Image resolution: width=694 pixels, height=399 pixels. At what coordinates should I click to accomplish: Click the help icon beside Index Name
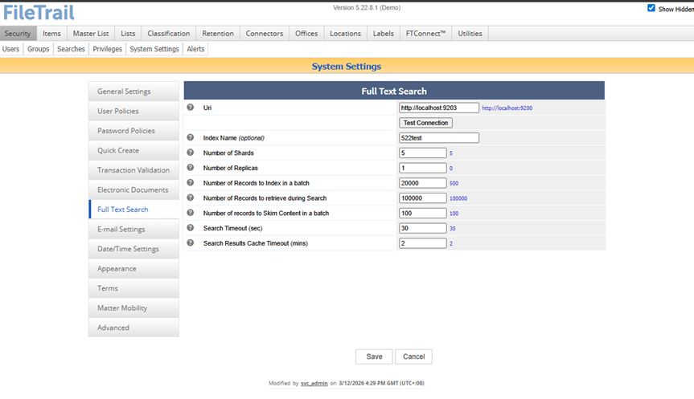[191, 137]
